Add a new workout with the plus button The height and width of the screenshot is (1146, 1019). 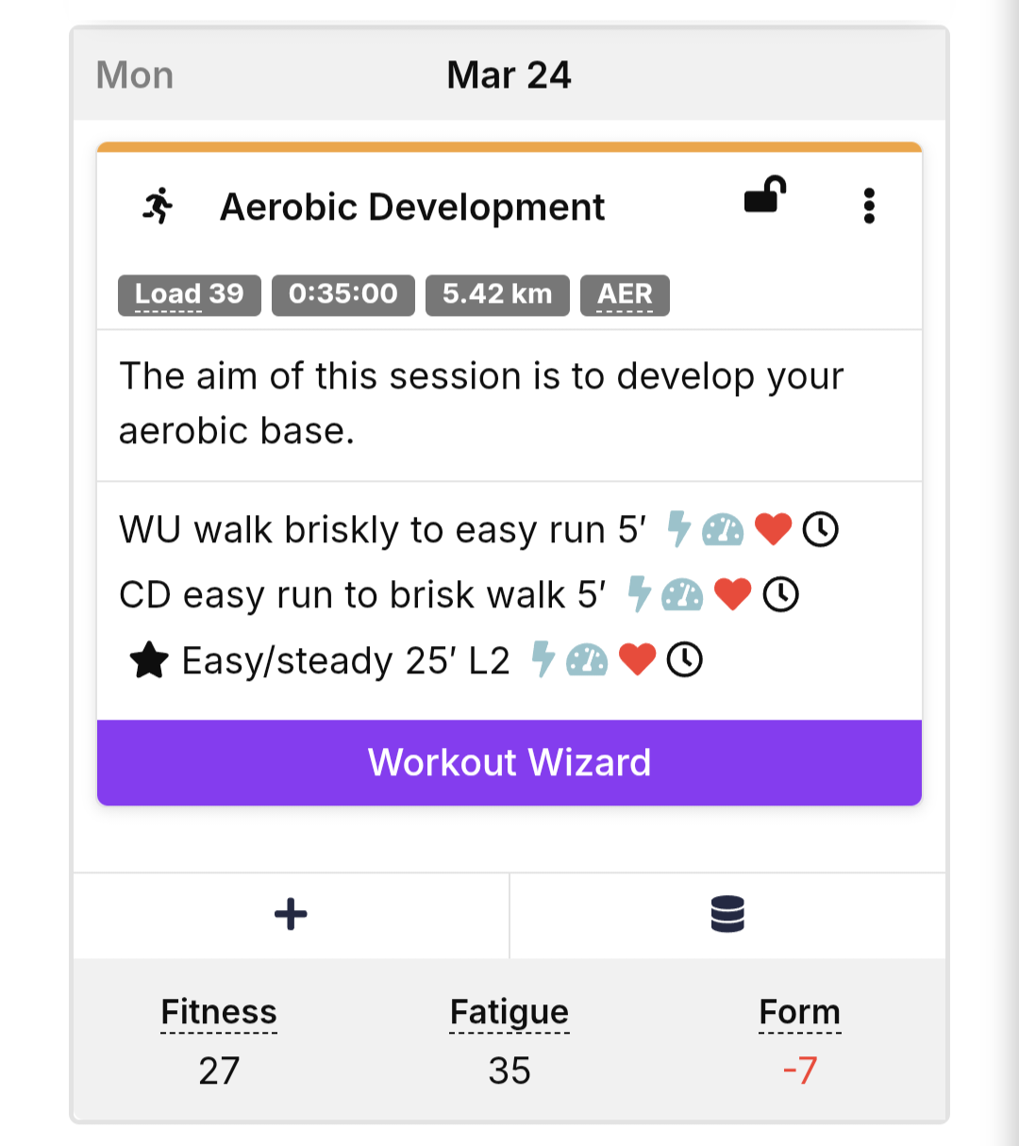point(291,914)
